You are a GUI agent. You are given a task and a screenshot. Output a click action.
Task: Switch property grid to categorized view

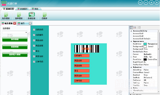(x=131, y=27)
